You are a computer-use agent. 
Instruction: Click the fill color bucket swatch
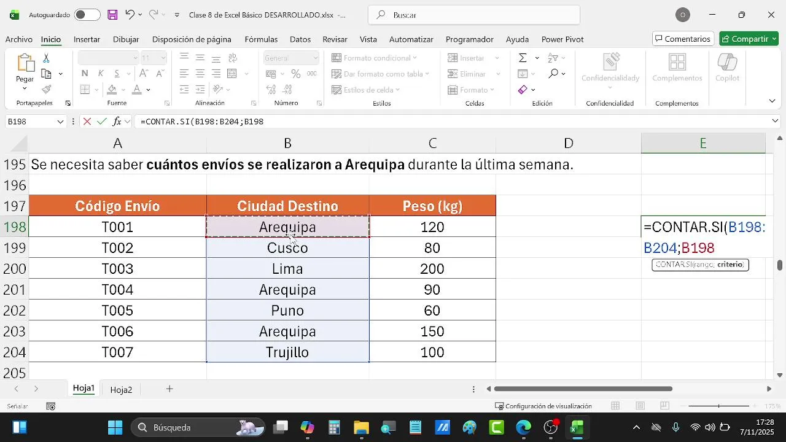[112, 90]
